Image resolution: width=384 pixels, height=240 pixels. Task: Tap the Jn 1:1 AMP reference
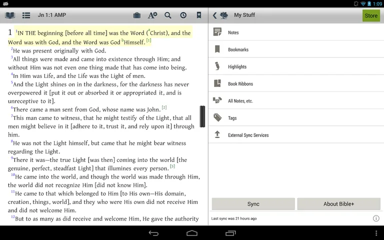point(51,15)
